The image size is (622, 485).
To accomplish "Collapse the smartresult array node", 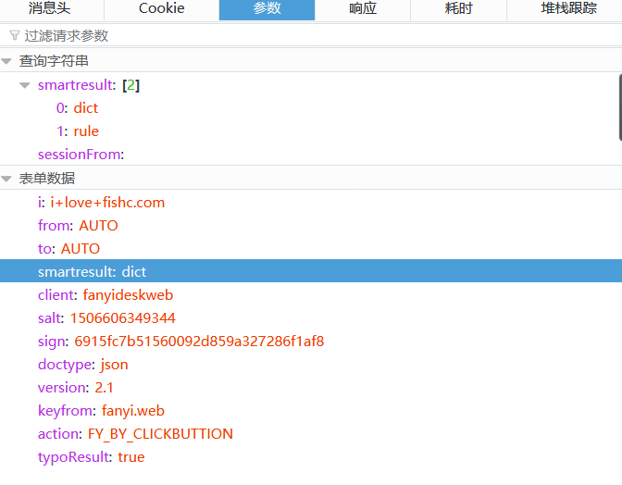I will (25, 85).
